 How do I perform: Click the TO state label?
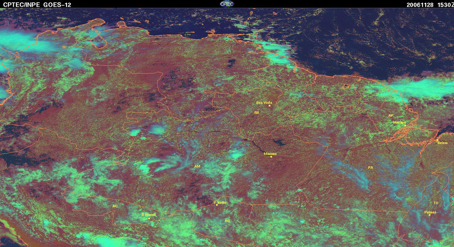click(436, 203)
